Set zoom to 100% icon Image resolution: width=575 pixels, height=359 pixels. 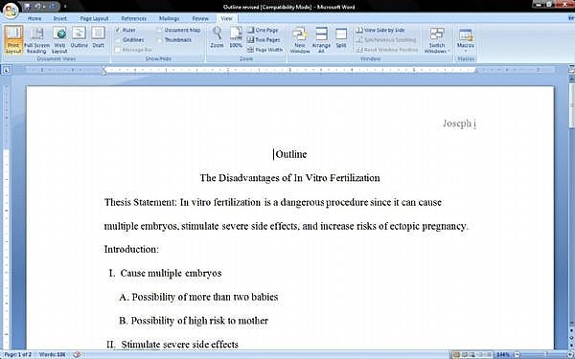pos(236,37)
